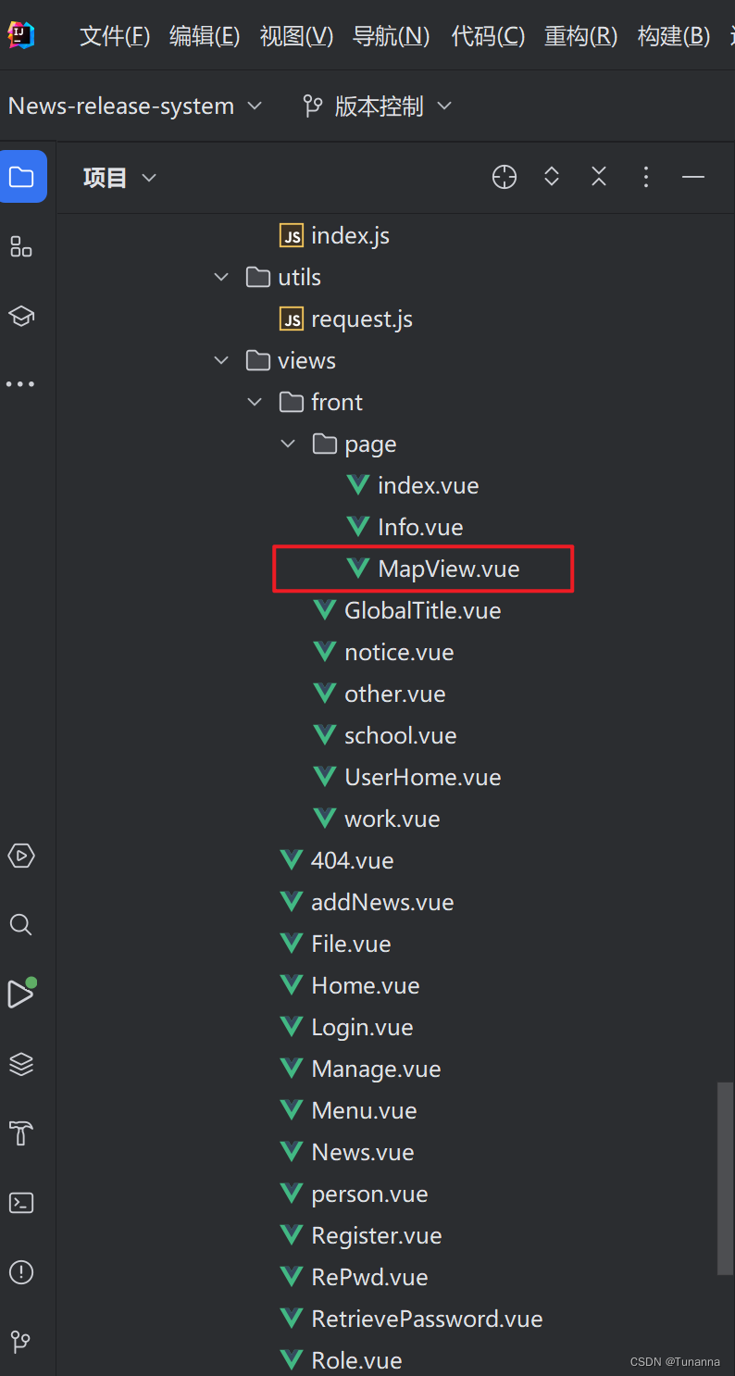Open the layered stack tool window
Viewport: 735px width, 1376px height.
pos(21,1064)
